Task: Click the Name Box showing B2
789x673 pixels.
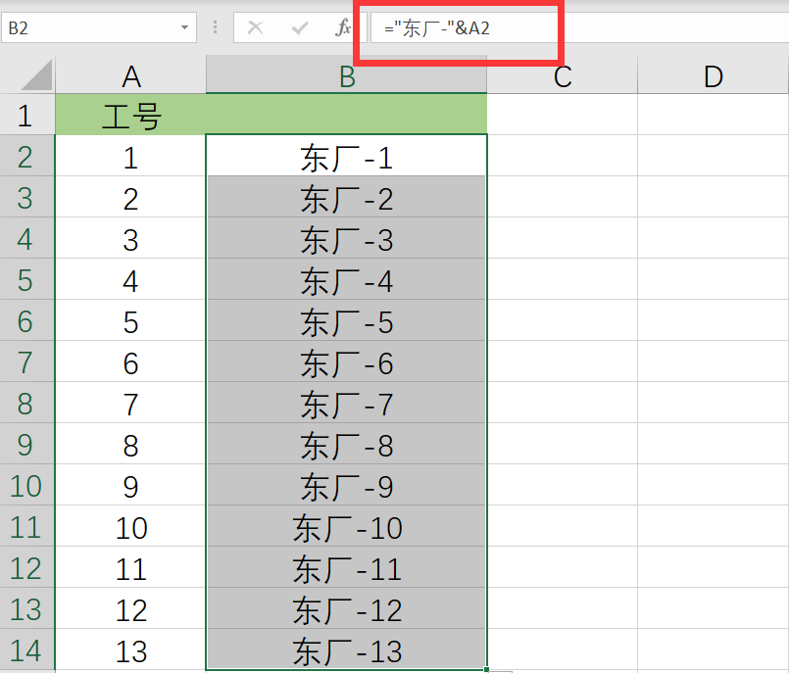Action: click(99, 27)
